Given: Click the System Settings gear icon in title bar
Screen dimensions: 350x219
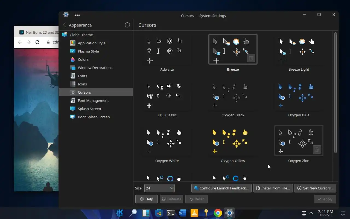Looking at the screenshot, I should tap(66, 15).
